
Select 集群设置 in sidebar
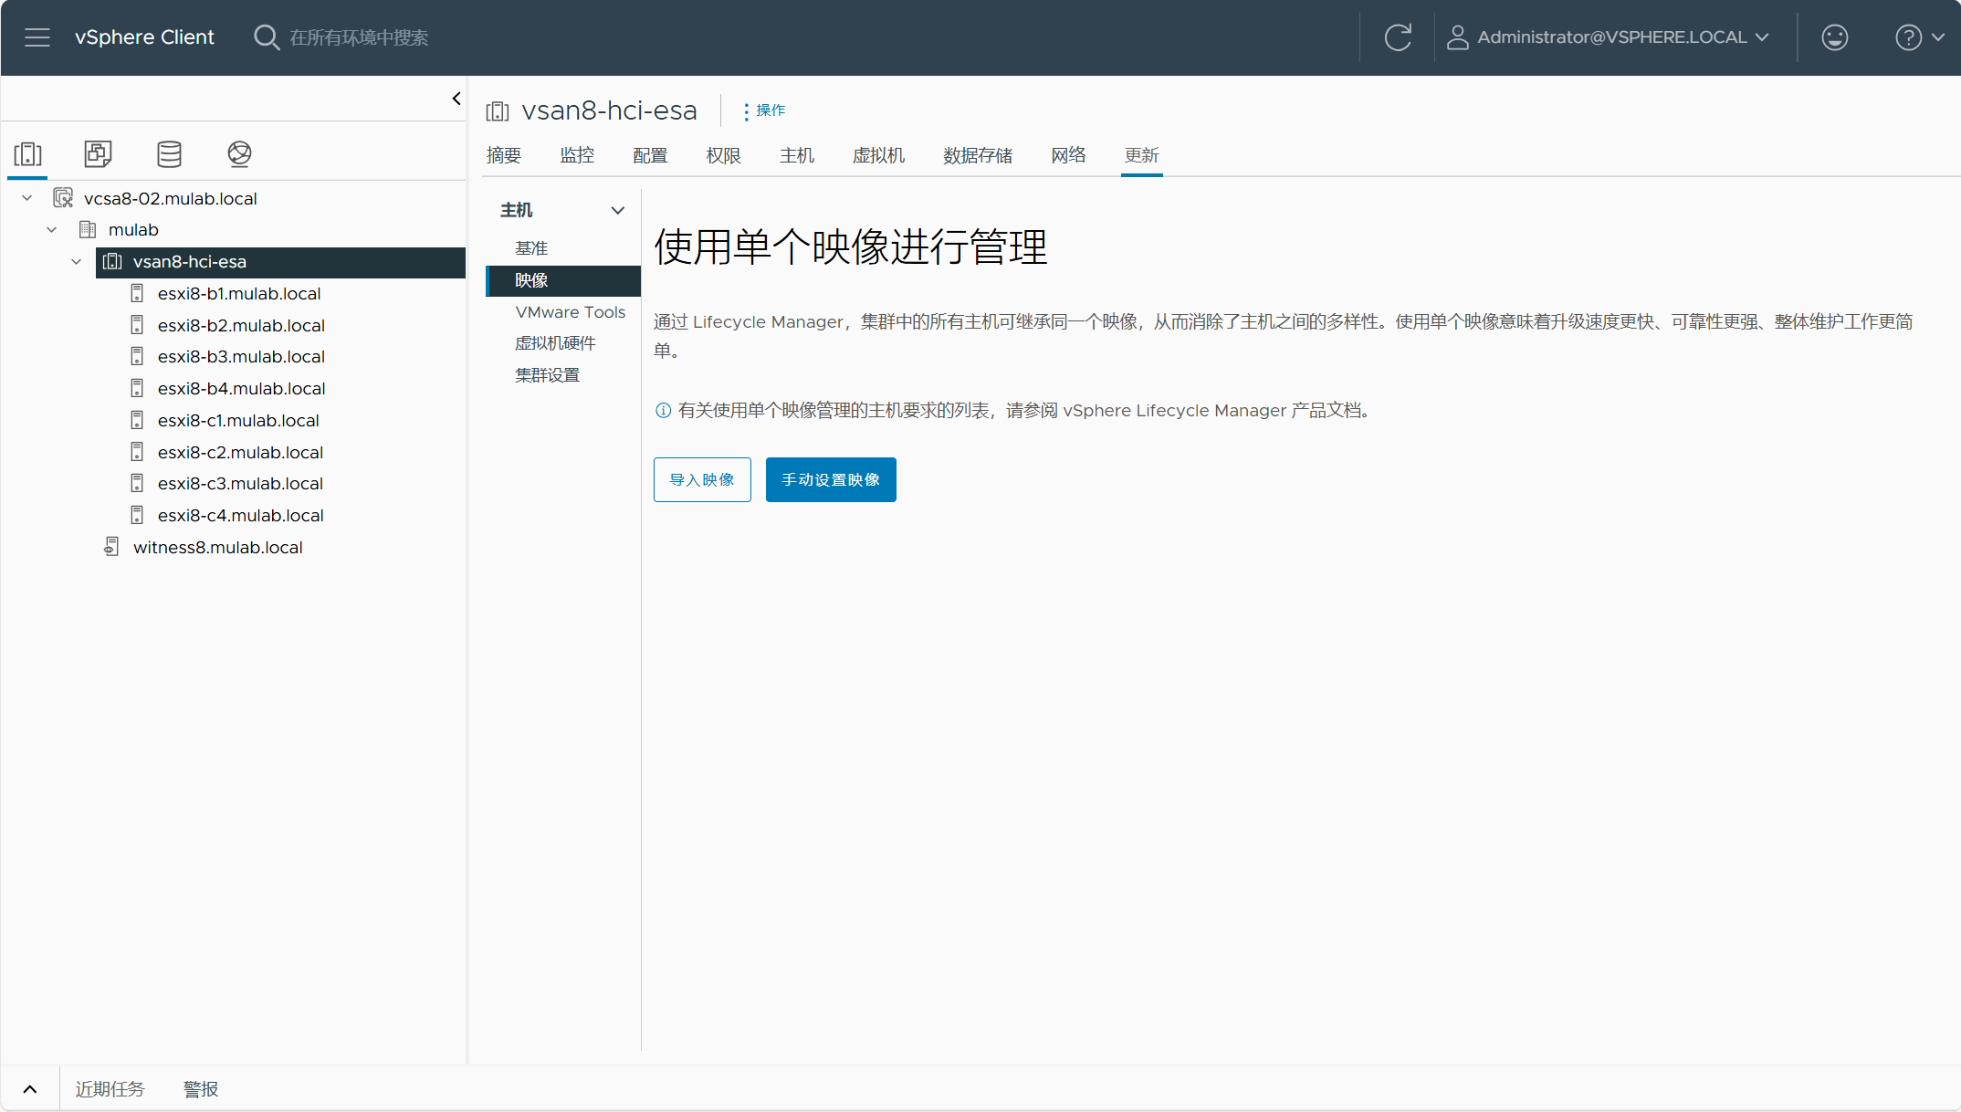[547, 375]
